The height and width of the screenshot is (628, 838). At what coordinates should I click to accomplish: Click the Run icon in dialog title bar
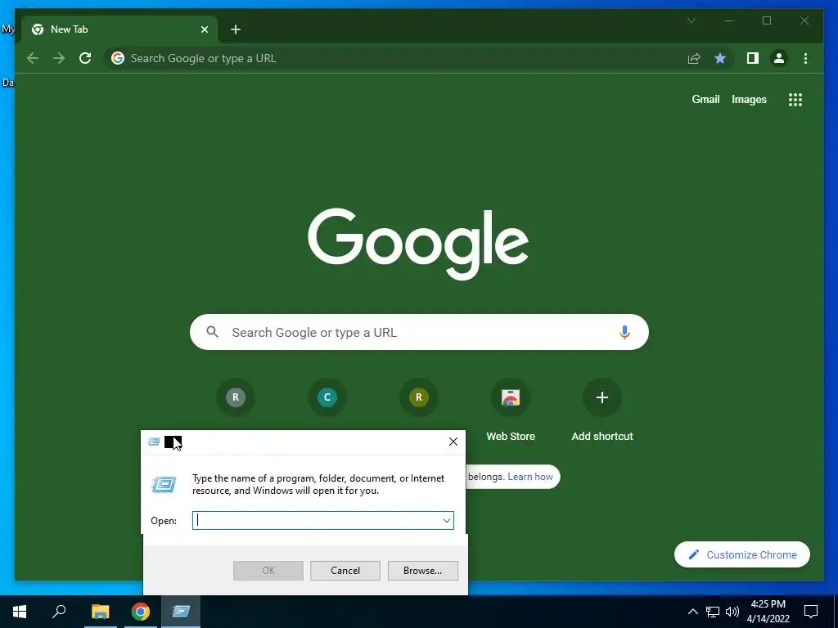[154, 442]
